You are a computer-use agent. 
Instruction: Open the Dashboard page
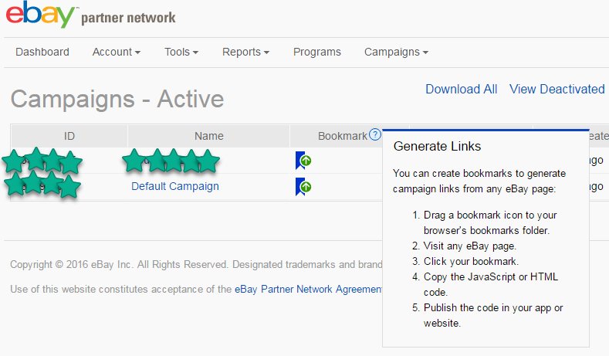tap(42, 52)
